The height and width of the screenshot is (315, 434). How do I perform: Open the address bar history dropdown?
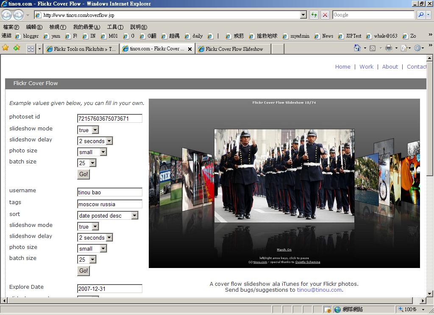coord(303,15)
